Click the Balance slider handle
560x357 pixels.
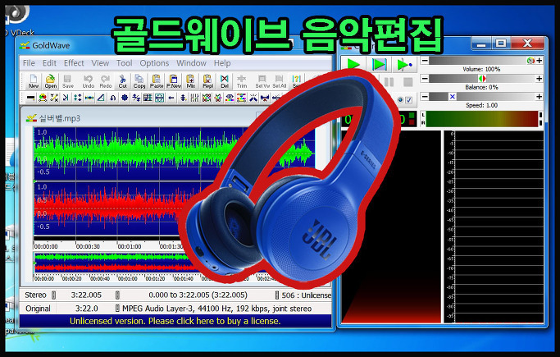tap(482, 79)
